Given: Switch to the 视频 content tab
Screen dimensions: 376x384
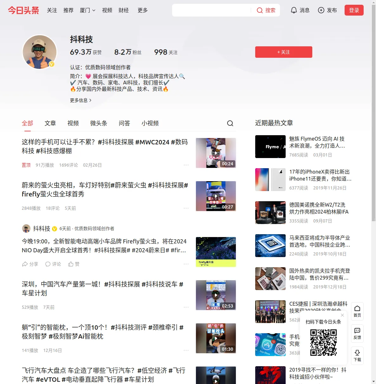Looking at the screenshot, I should 73,123.
